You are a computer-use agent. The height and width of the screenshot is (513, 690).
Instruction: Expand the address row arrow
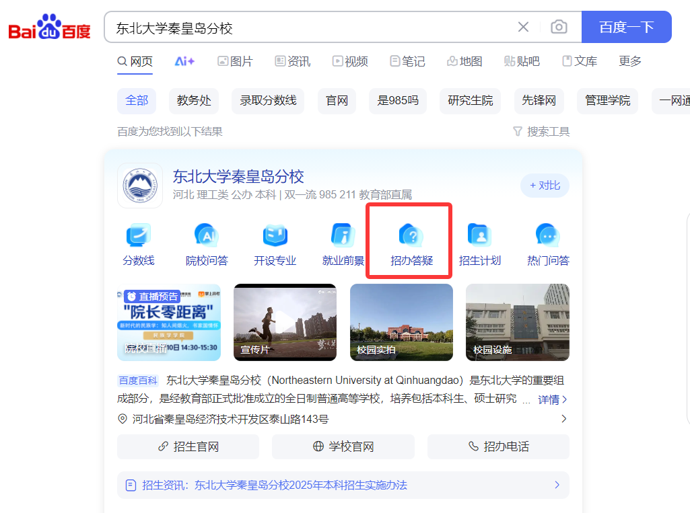point(563,419)
